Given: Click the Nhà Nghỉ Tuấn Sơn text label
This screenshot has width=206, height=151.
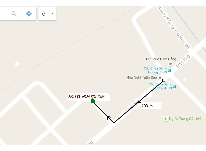Looking at the screenshot, I should (x=141, y=77).
